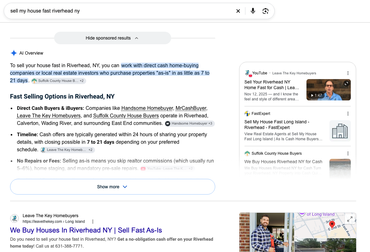This screenshot has height=252, width=370.
Task: Play the 1:47 YouTube video thumbnail
Action: tap(328, 90)
